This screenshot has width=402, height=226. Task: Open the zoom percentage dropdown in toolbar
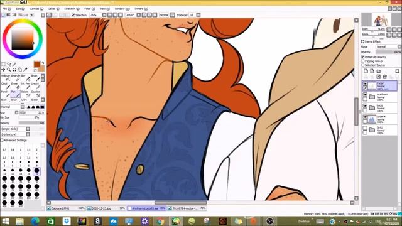[x=104, y=15]
